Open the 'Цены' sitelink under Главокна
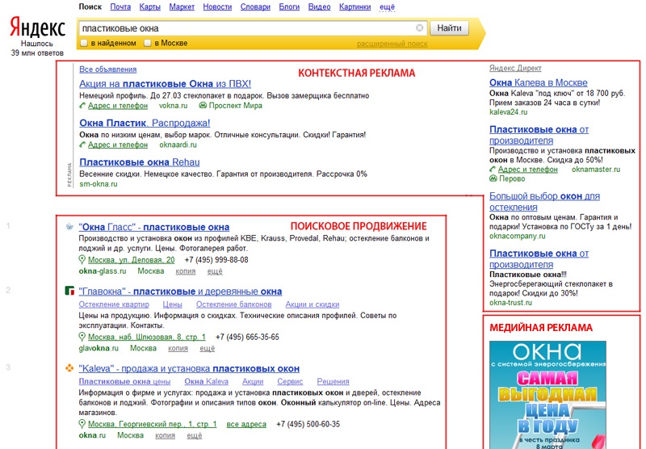The height and width of the screenshot is (449, 646). (172, 304)
